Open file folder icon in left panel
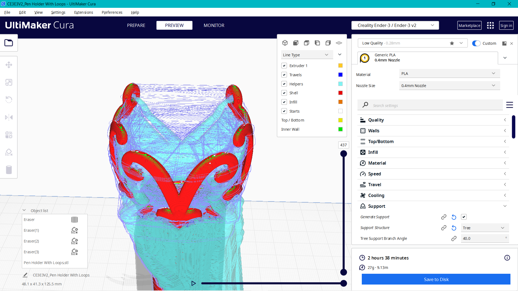518x291 pixels. (x=9, y=43)
